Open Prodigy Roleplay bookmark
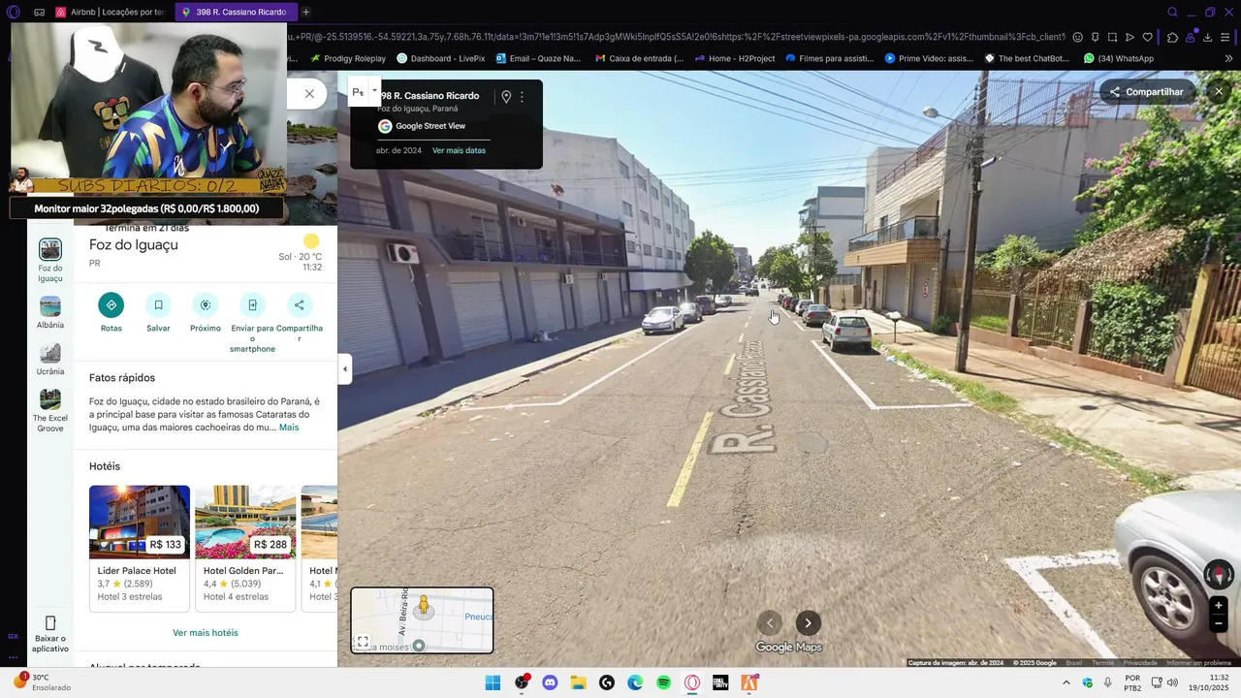Viewport: 1241px width, 698px height. (x=348, y=58)
